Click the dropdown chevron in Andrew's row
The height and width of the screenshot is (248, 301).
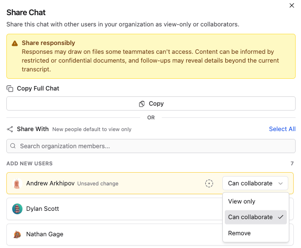pyautogui.click(x=280, y=183)
